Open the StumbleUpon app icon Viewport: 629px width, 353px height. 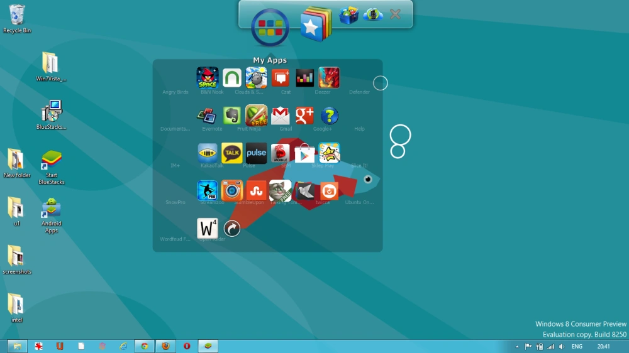point(257,190)
